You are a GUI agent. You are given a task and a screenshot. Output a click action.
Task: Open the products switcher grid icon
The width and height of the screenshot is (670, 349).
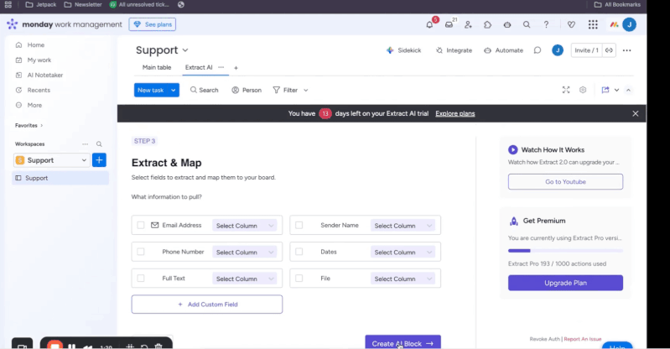(593, 25)
